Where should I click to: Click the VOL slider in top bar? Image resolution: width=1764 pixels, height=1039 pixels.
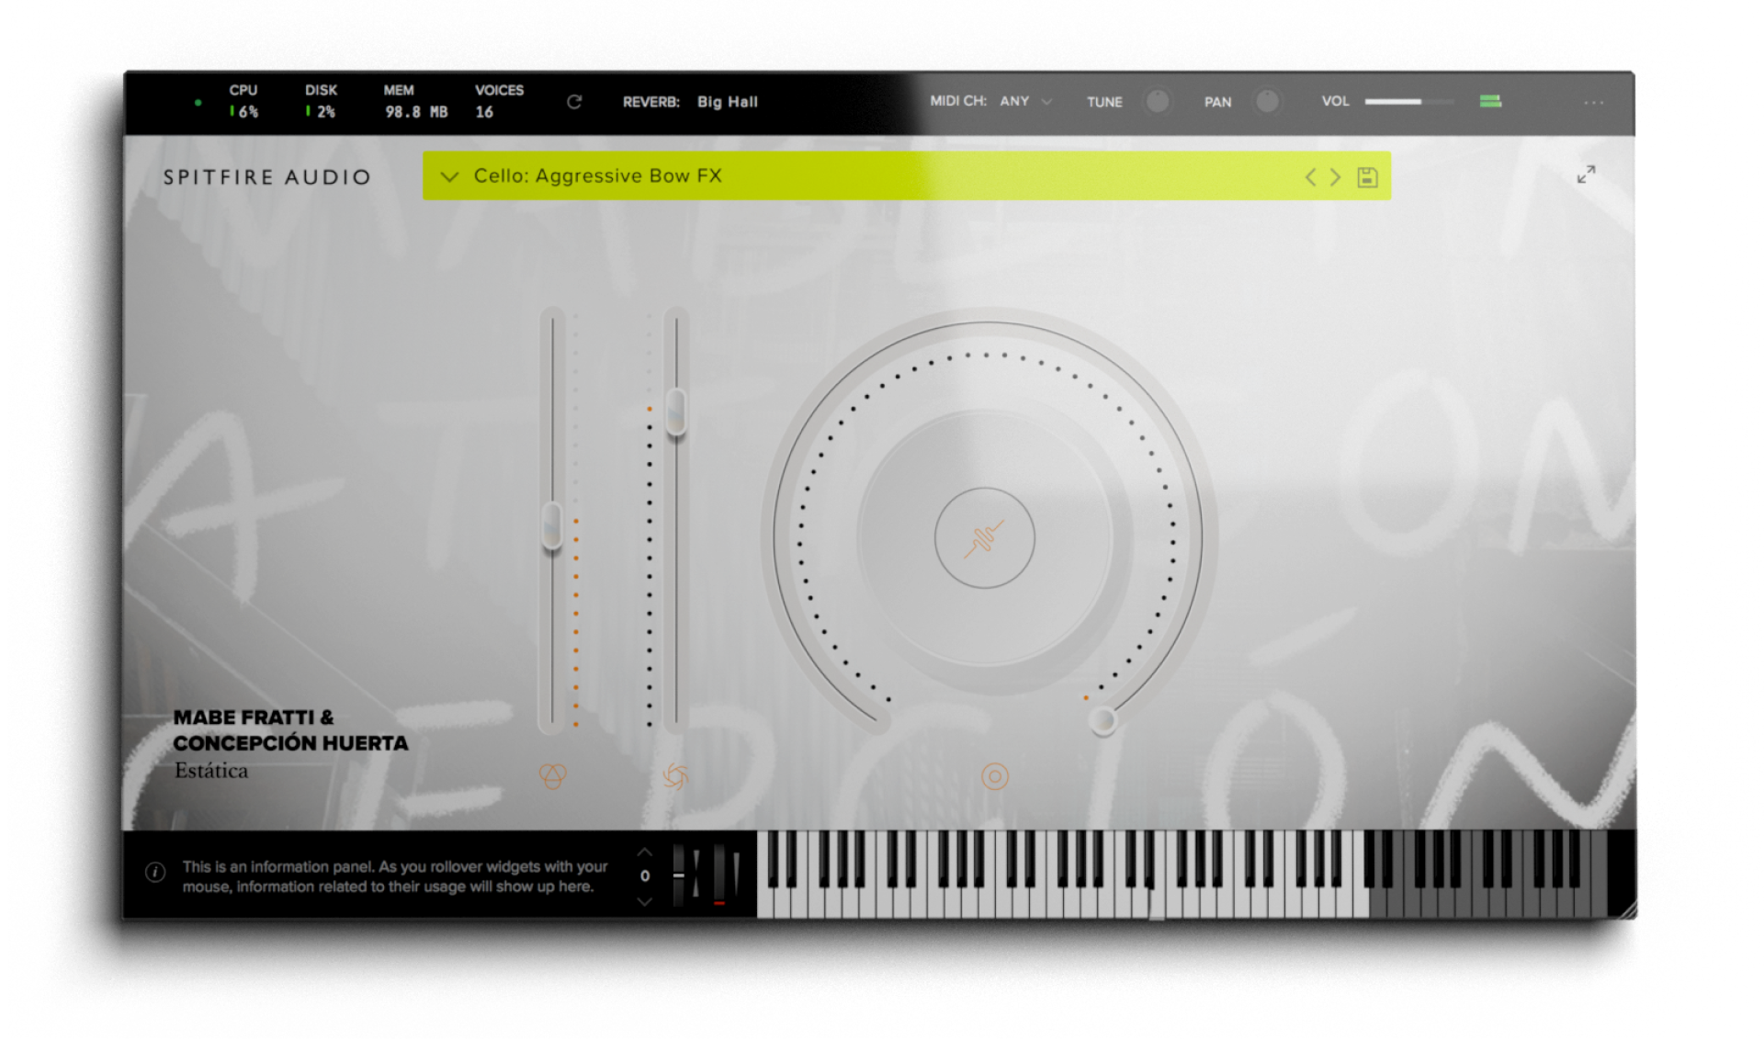point(1408,102)
